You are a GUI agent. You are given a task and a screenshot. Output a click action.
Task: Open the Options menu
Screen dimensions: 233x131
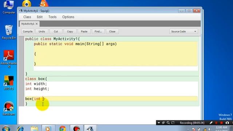point(68,17)
